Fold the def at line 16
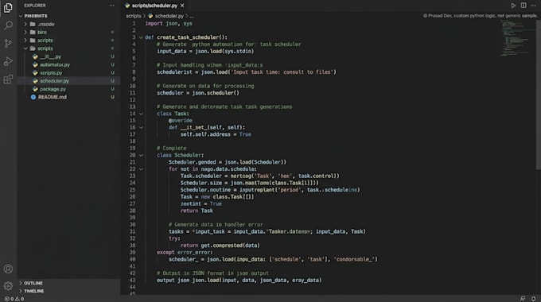 coord(141,127)
